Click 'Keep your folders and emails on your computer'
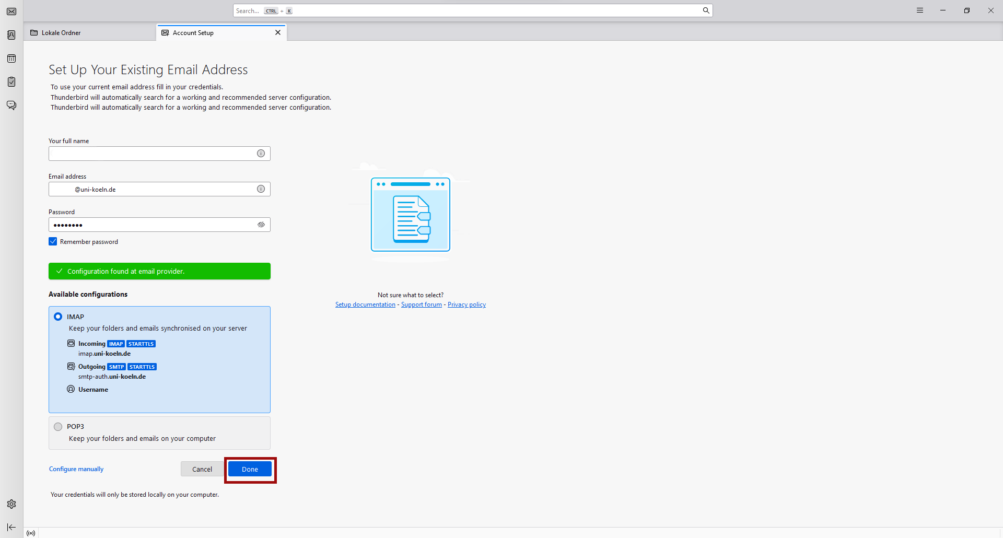This screenshot has height=538, width=1003. [x=142, y=439]
